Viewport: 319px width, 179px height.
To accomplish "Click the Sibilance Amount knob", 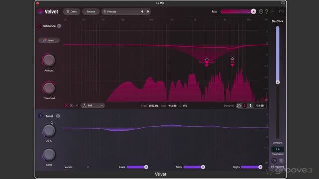I will tap(49, 60).
